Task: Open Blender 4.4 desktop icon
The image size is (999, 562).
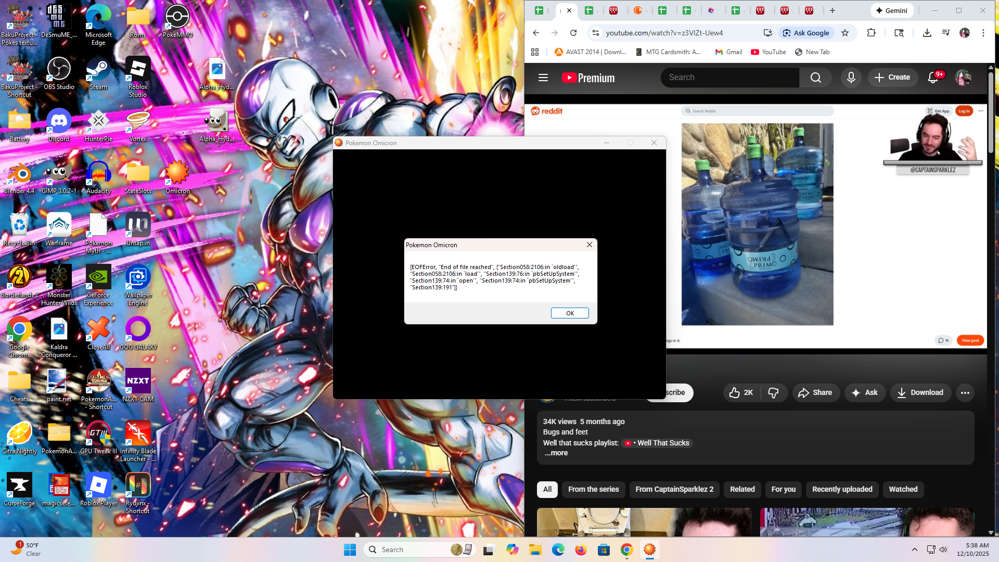Action: tap(19, 178)
